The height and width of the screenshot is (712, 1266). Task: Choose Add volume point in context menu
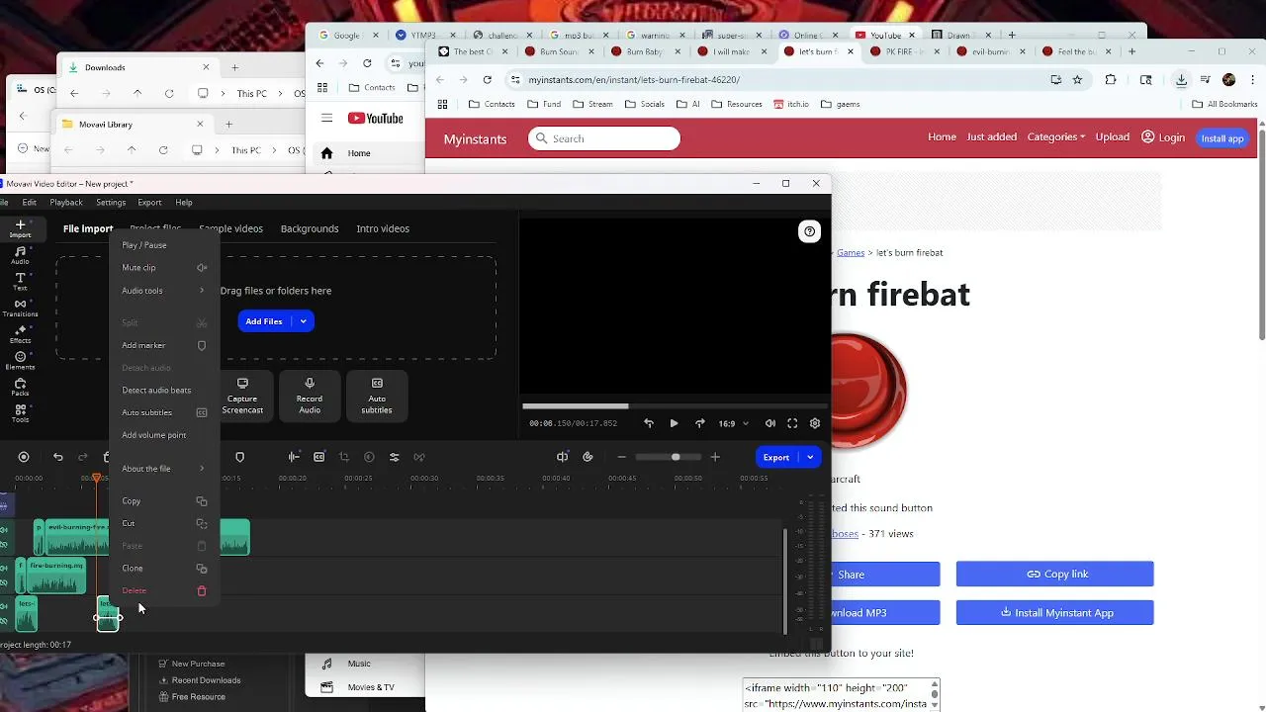pyautogui.click(x=164, y=435)
